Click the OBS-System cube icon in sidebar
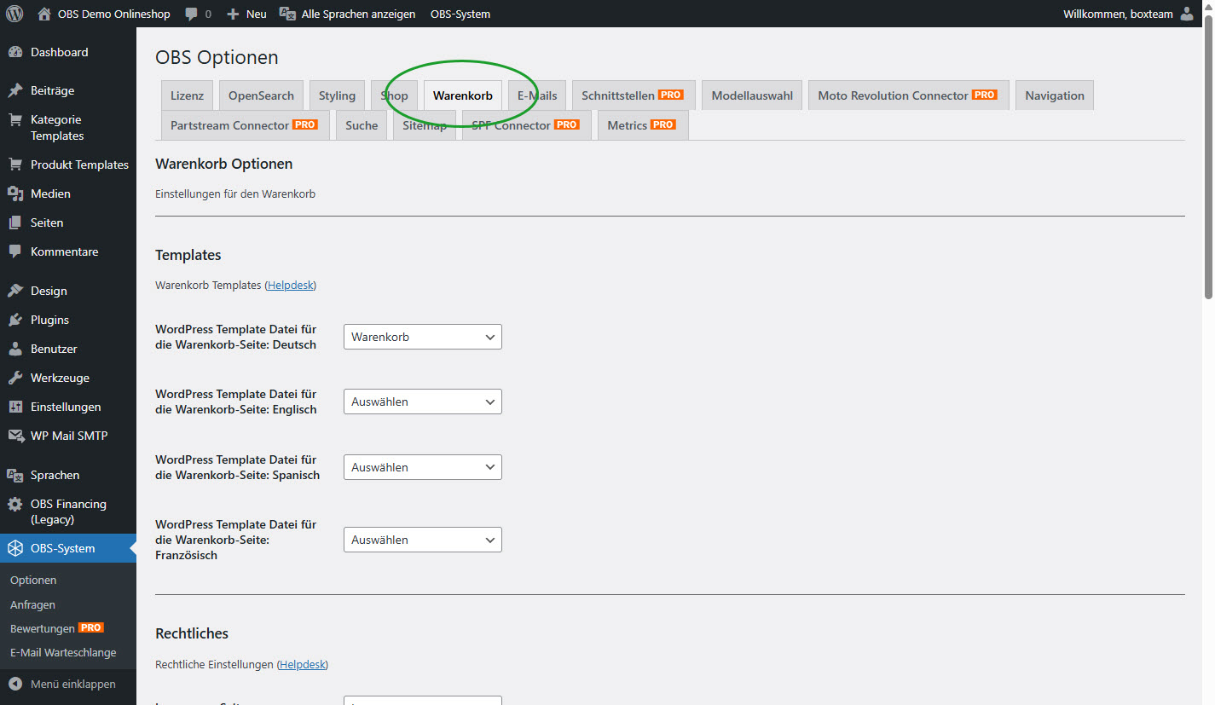The height and width of the screenshot is (705, 1215). [x=15, y=548]
